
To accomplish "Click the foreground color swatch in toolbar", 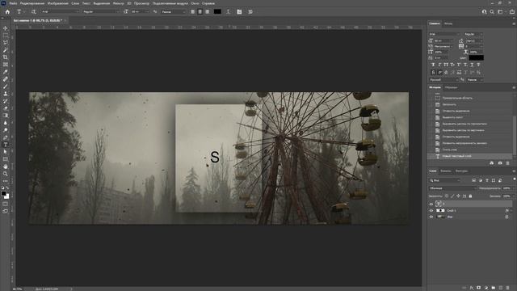I will tap(3, 194).
